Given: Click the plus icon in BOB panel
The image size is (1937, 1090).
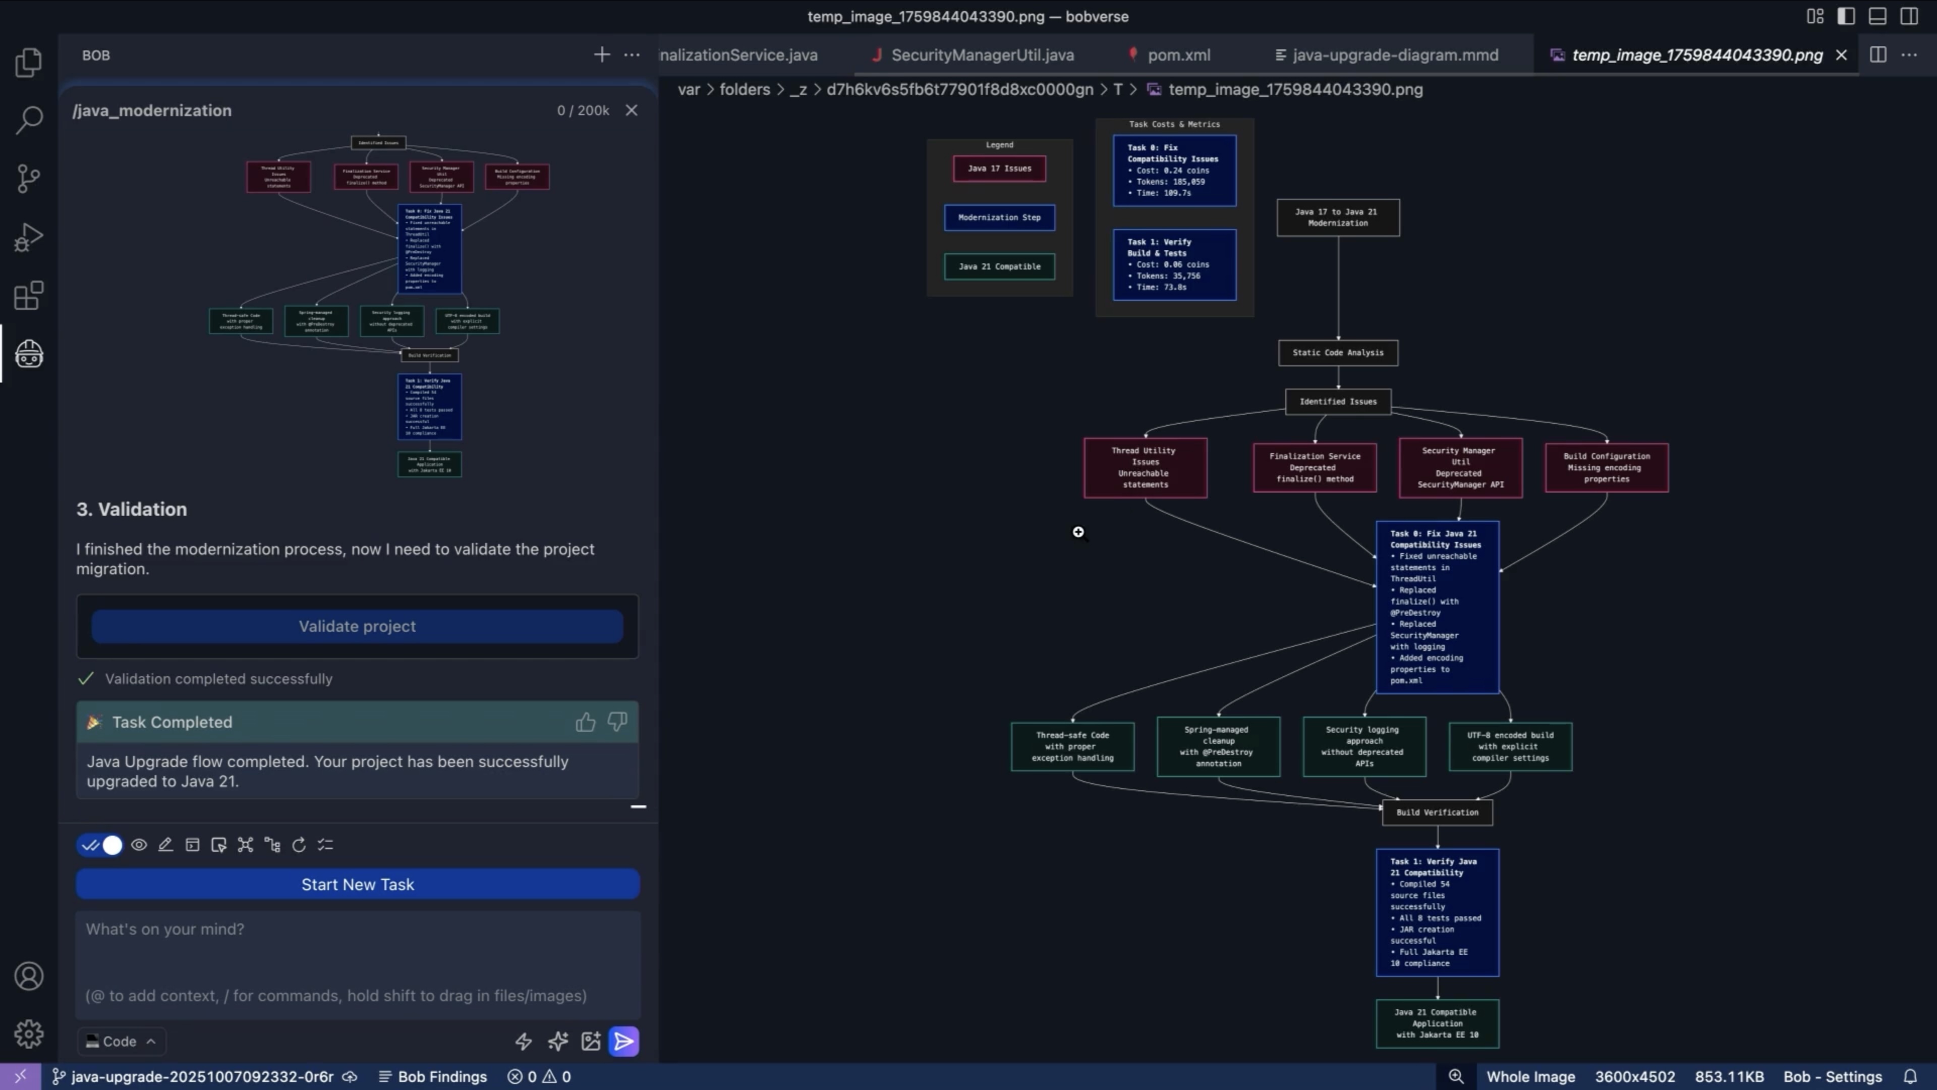Looking at the screenshot, I should tap(602, 55).
